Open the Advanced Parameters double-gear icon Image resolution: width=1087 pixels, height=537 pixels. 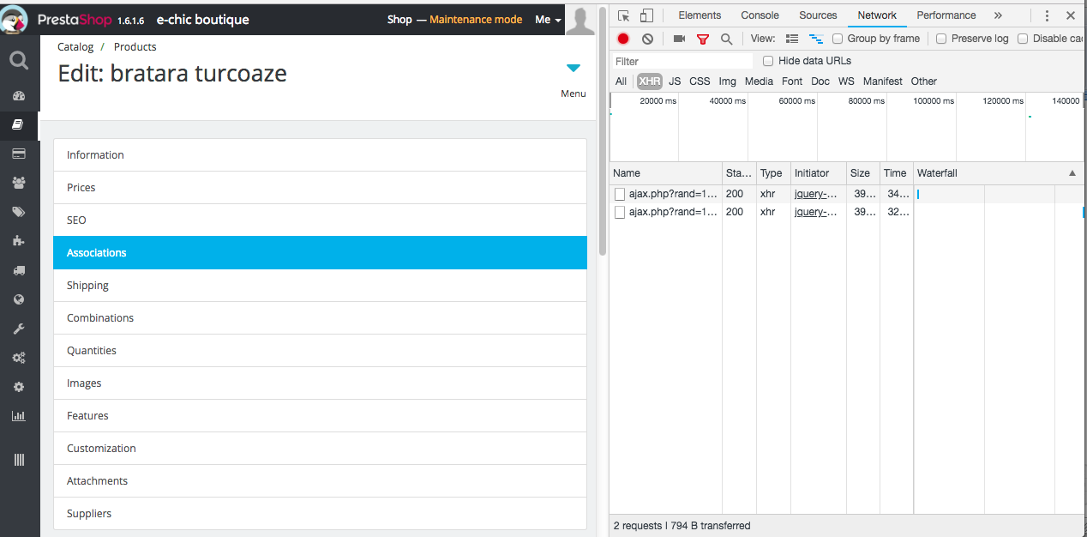pos(19,358)
